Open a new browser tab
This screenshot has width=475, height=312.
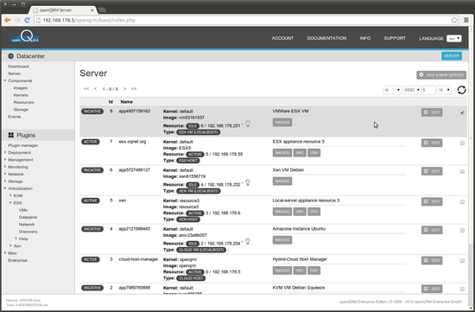(102, 10)
